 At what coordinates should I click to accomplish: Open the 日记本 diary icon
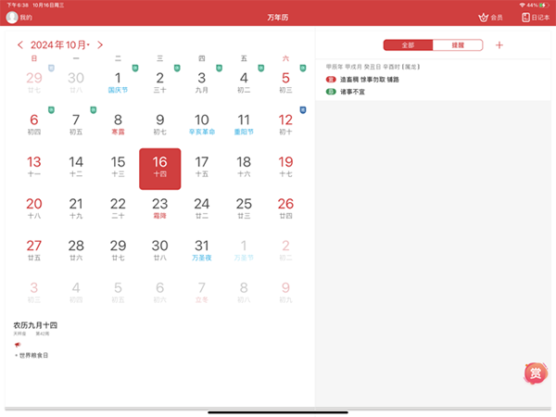525,18
